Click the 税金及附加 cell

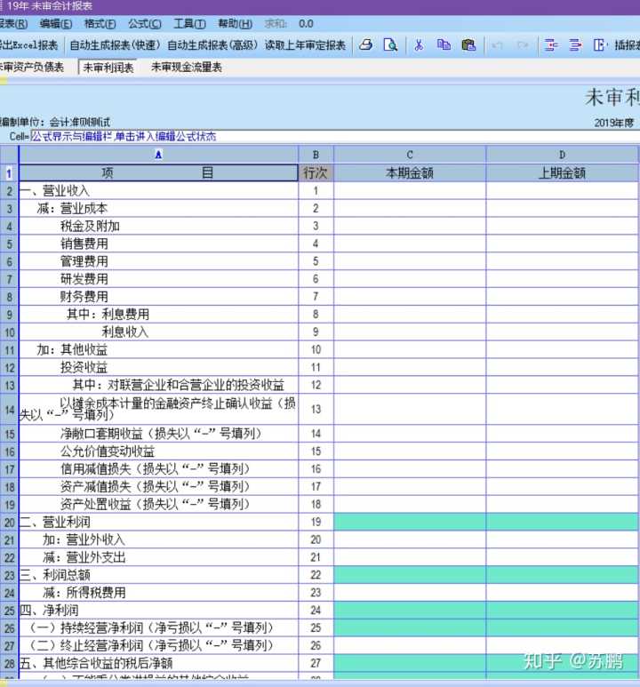(158, 226)
